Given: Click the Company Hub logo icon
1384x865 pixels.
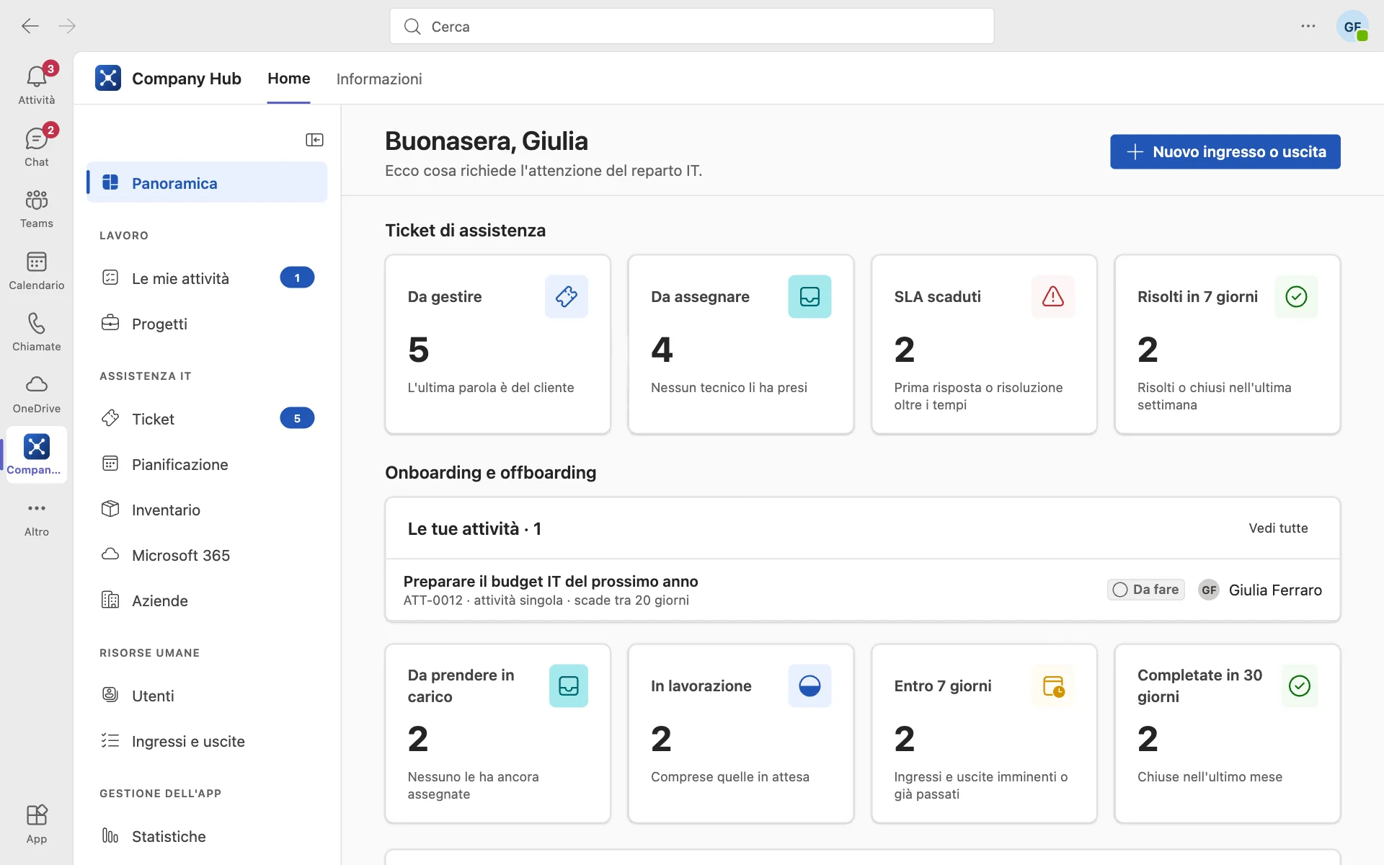Looking at the screenshot, I should (x=108, y=78).
